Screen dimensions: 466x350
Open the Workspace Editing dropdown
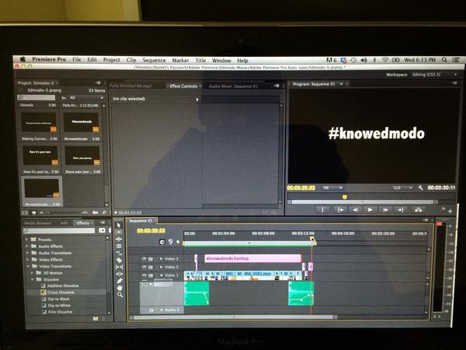[x=434, y=75]
